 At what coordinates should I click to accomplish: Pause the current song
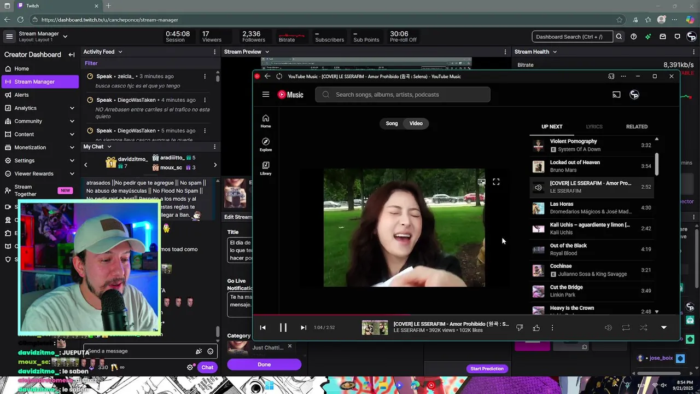coord(283,327)
